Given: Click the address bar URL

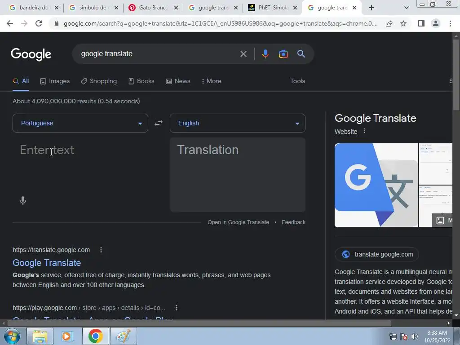Looking at the screenshot, I should point(221,23).
